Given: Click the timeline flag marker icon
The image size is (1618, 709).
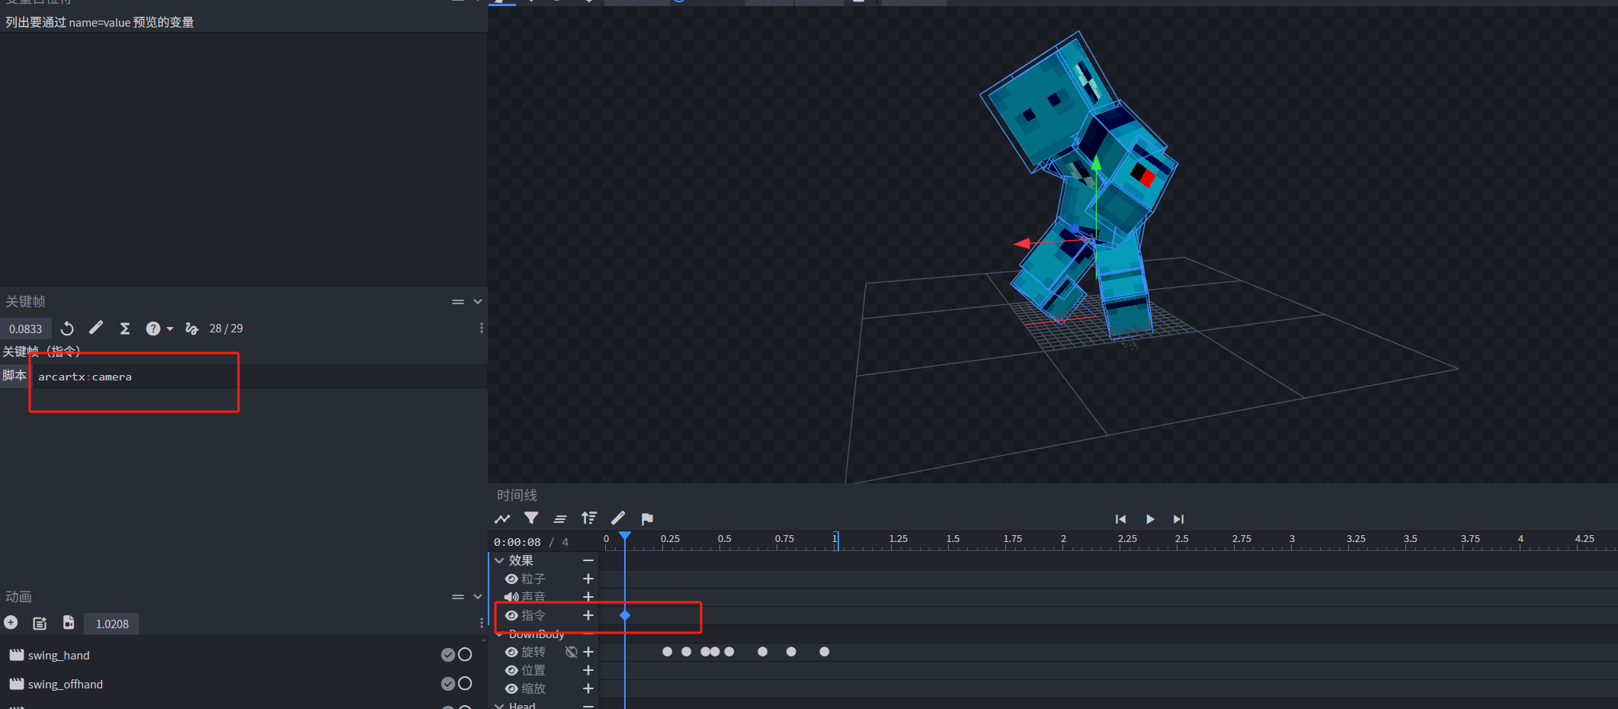Looking at the screenshot, I should click(647, 519).
